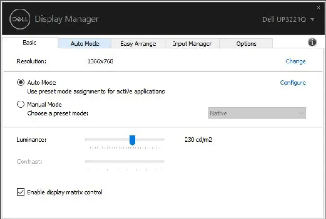Click the Configure link for Auto Mode

pos(293,83)
